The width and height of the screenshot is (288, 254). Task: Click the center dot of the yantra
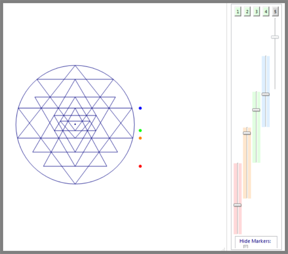coord(75,124)
